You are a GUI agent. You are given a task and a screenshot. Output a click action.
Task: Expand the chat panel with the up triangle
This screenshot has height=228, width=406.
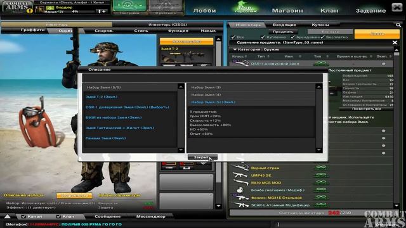(7, 217)
